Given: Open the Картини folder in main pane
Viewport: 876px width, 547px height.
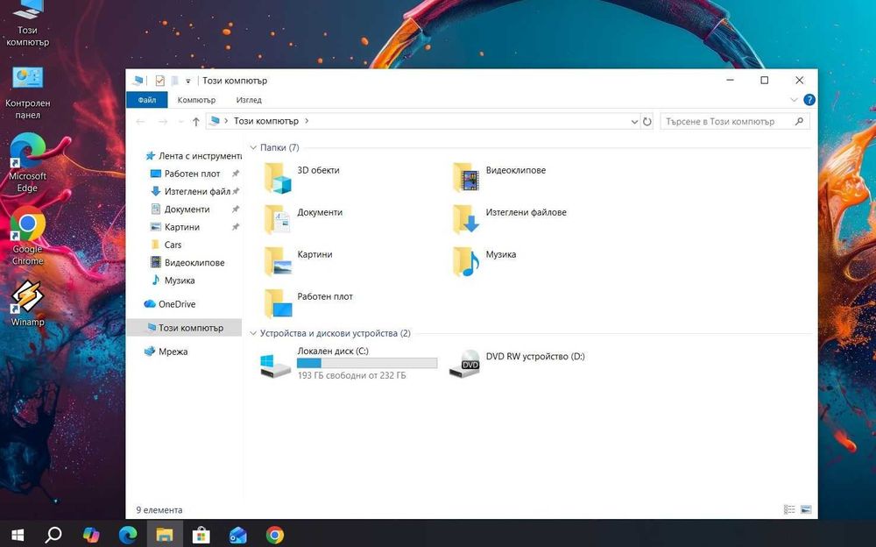Looking at the screenshot, I should (x=299, y=262).
